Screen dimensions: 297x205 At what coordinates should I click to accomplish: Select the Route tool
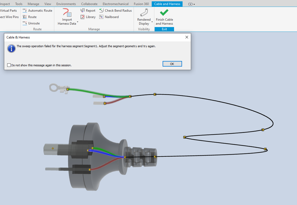point(32,17)
